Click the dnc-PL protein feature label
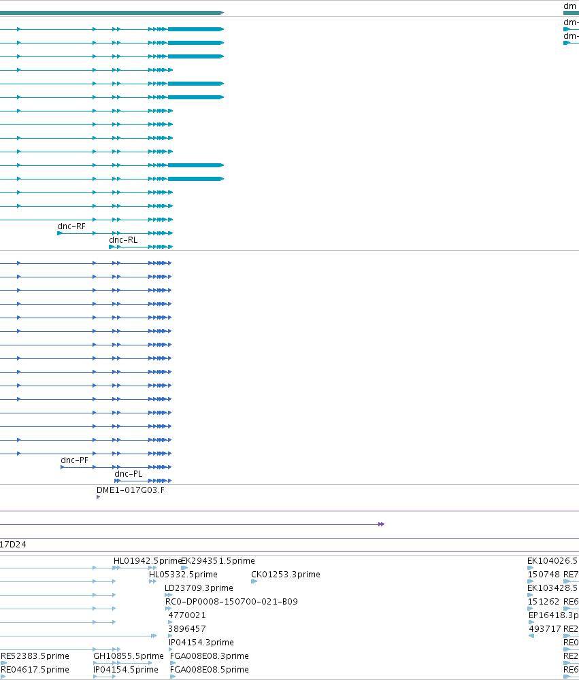 point(128,474)
